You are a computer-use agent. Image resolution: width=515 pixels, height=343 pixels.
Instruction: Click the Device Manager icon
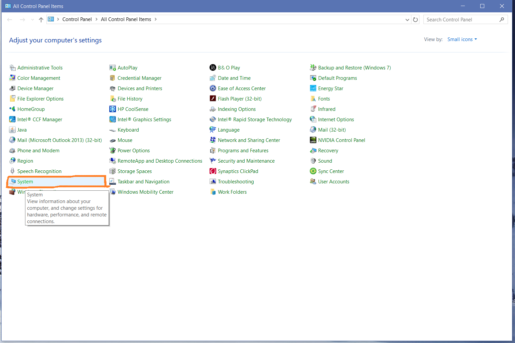(x=12, y=89)
